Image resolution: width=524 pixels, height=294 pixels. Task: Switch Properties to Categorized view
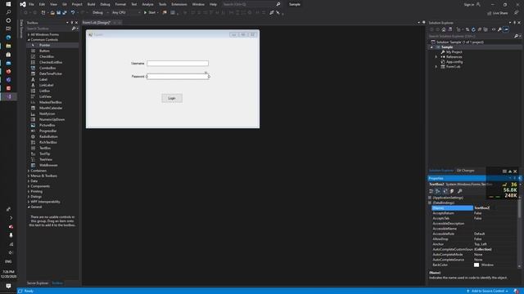click(x=431, y=191)
